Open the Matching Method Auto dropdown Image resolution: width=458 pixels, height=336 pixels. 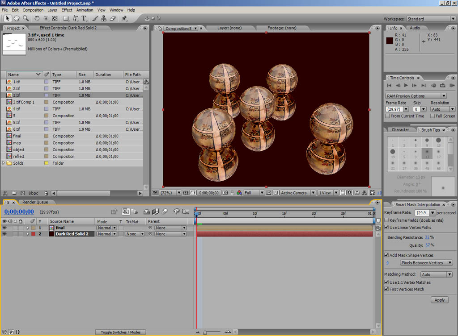tap(437, 274)
